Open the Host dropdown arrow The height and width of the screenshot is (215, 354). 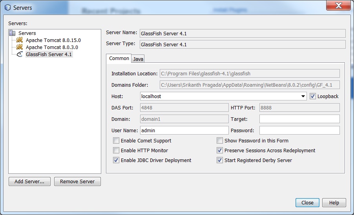(303, 97)
